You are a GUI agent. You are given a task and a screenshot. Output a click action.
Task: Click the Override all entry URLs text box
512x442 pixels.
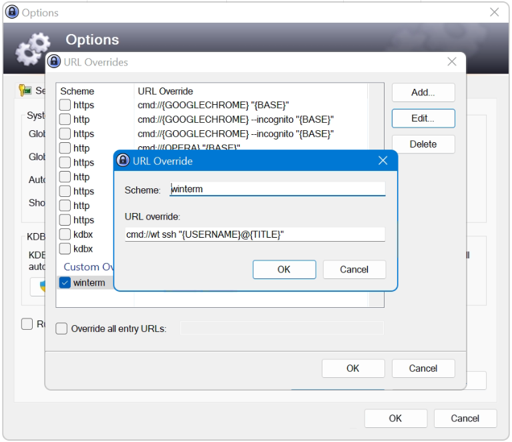point(282,328)
